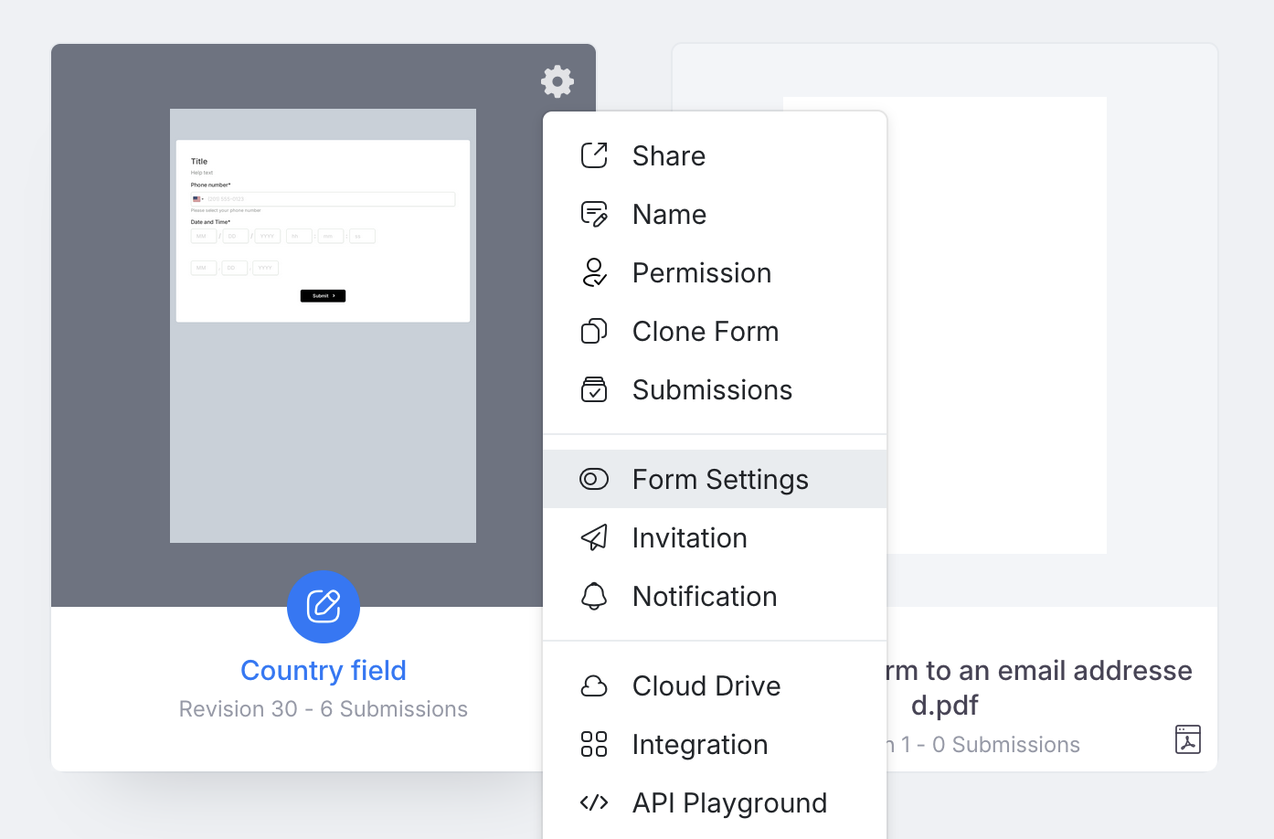Click the blue edit form pencil button

(324, 606)
